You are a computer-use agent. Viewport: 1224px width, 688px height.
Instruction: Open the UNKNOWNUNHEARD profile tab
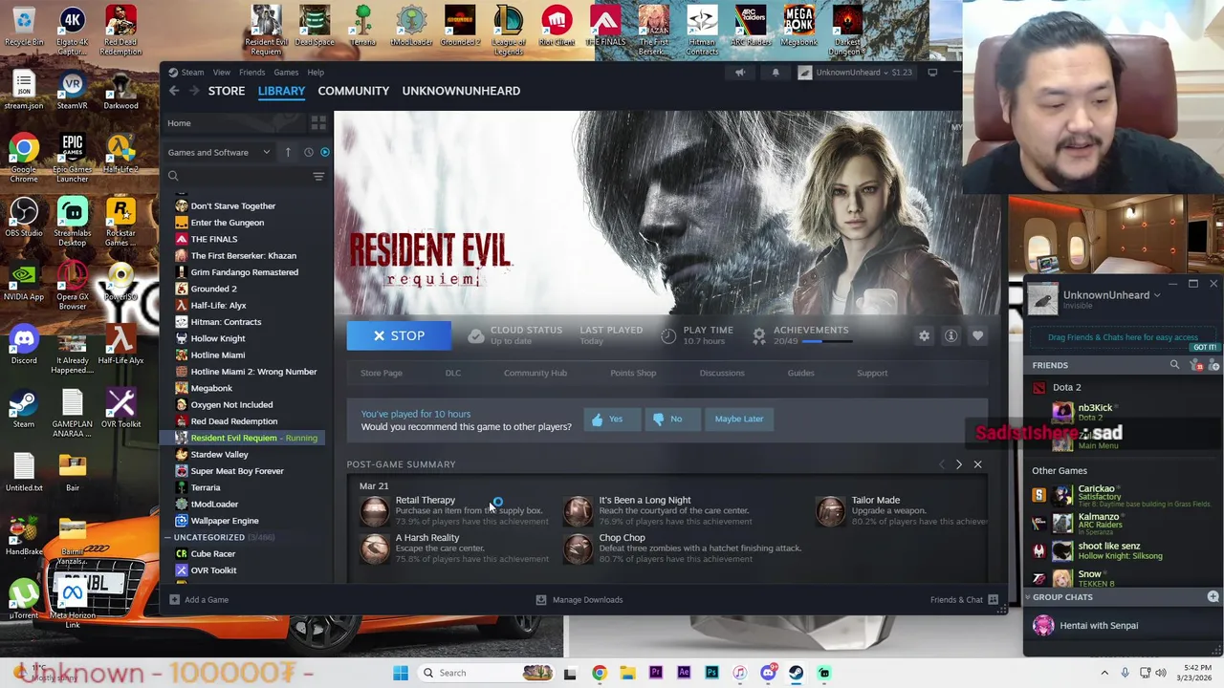pos(461,91)
